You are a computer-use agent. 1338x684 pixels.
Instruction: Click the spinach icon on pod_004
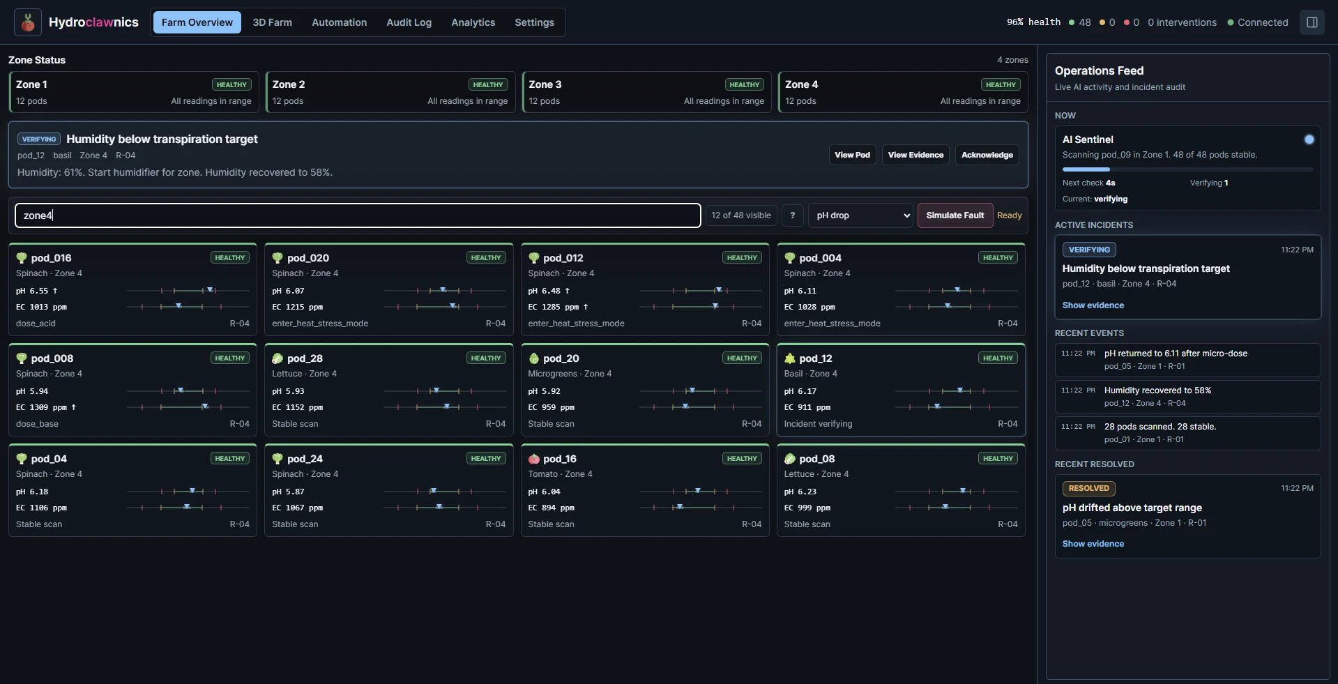coord(790,258)
